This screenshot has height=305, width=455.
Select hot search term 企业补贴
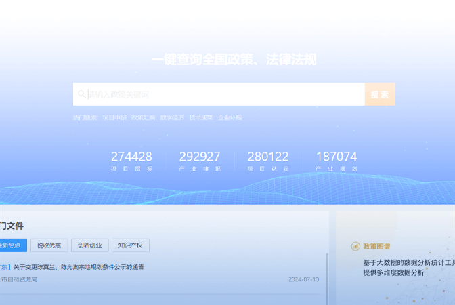230,117
